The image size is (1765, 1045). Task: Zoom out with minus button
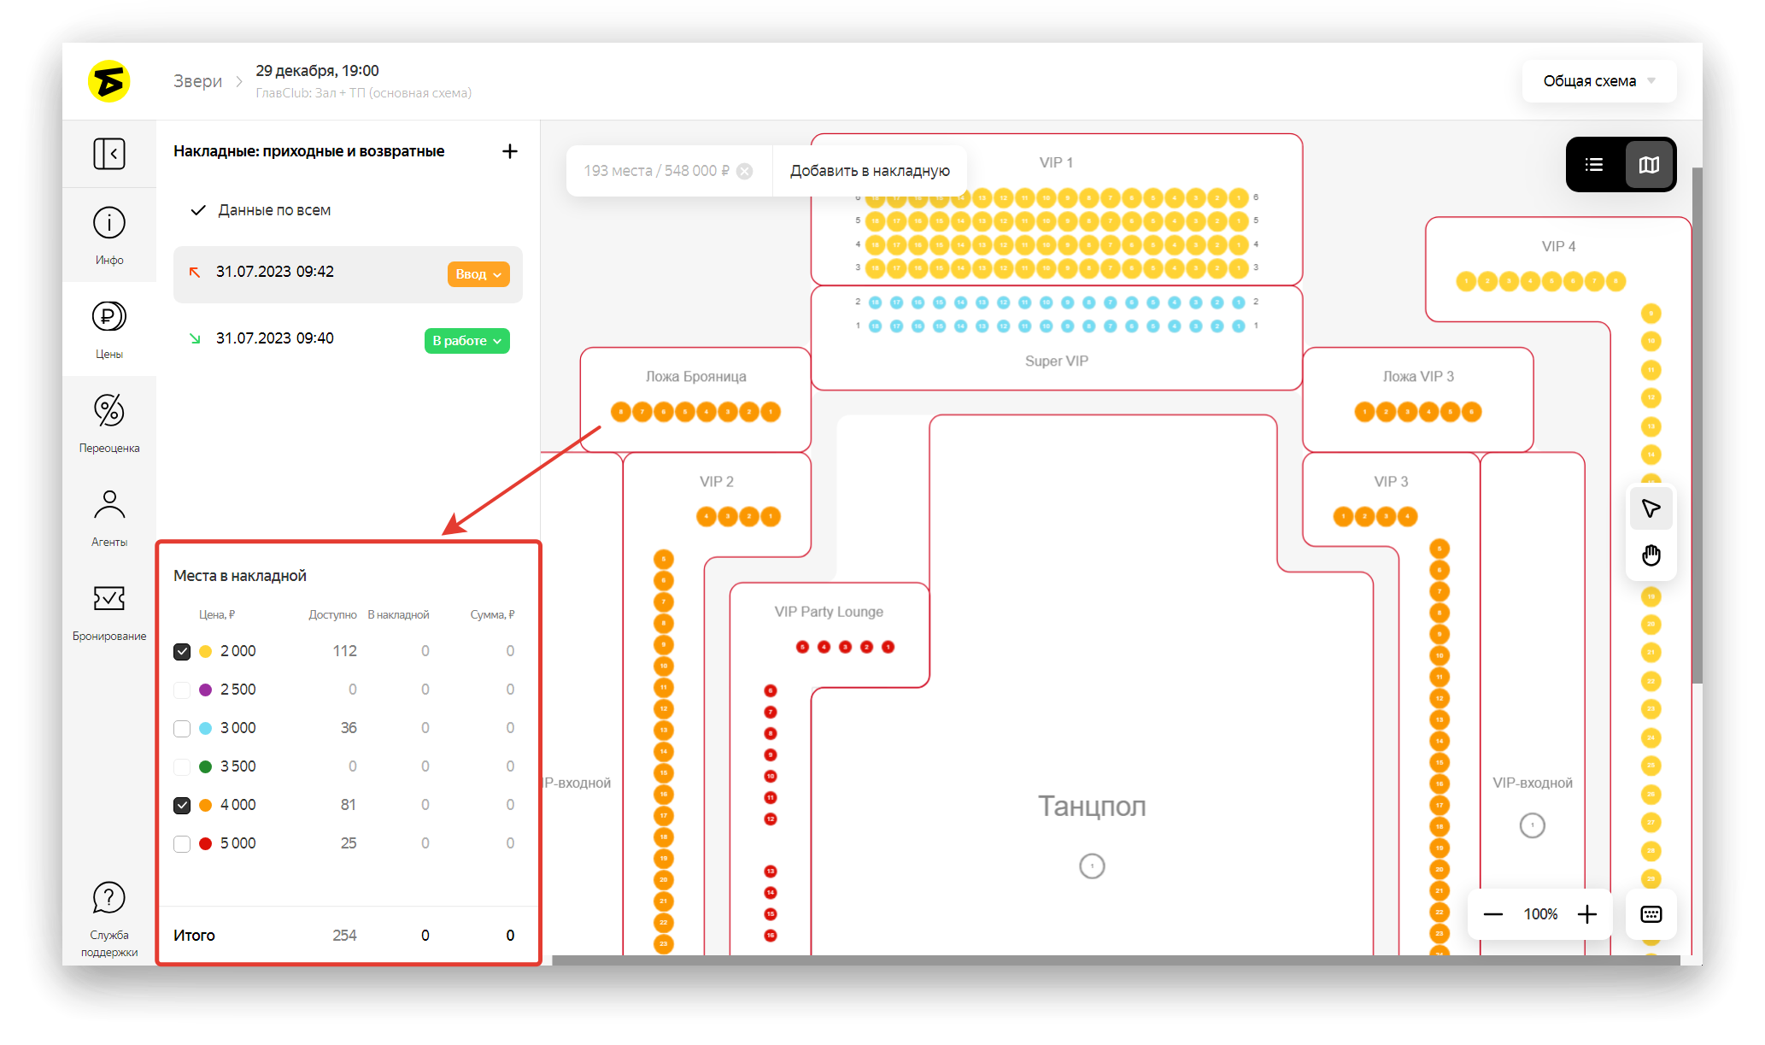1493,914
